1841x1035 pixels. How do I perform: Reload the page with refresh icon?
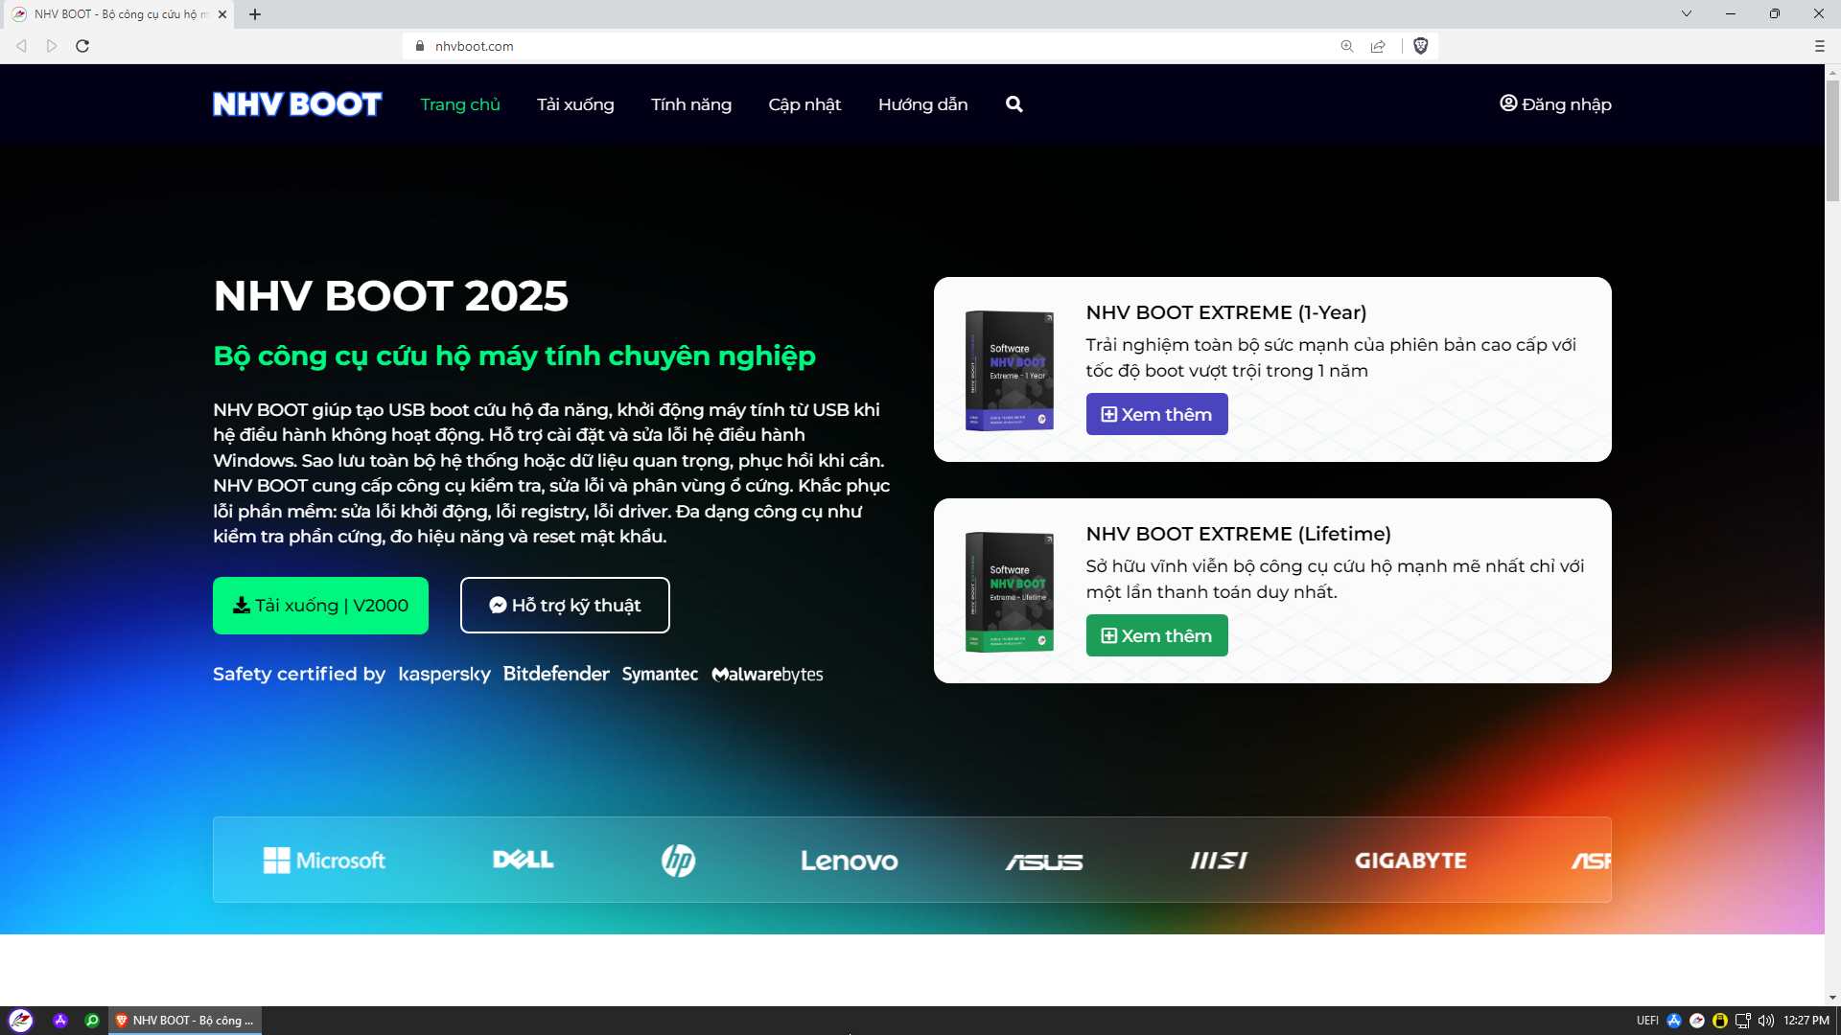pyautogui.click(x=82, y=46)
